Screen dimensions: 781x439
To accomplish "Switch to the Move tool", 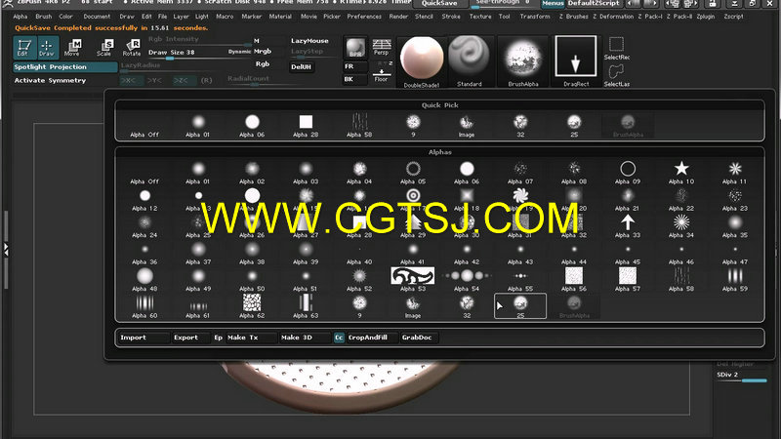I will tap(72, 48).
